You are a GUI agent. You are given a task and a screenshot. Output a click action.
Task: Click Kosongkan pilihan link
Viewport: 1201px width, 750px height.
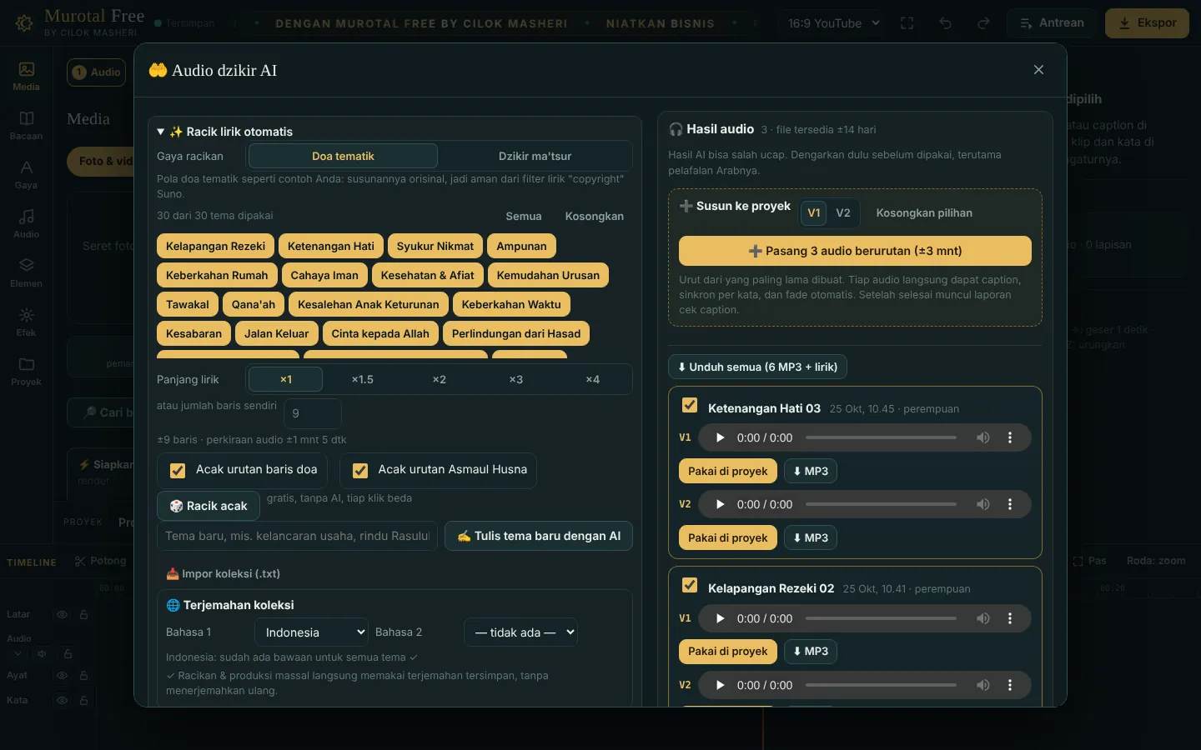pyautogui.click(x=924, y=212)
